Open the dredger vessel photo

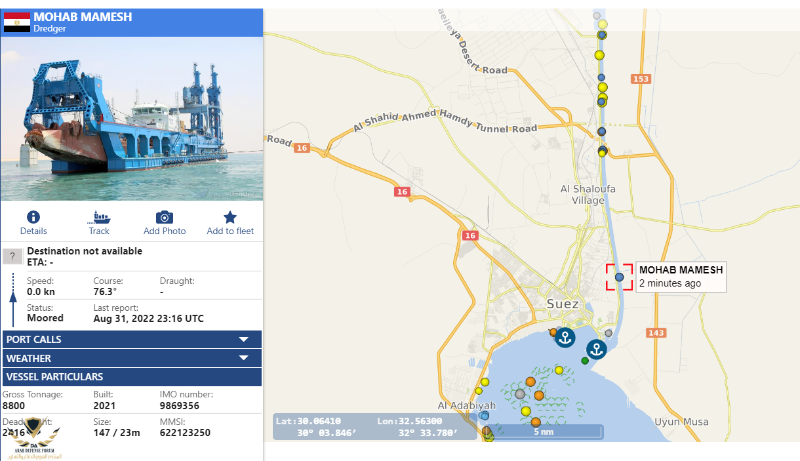click(131, 118)
